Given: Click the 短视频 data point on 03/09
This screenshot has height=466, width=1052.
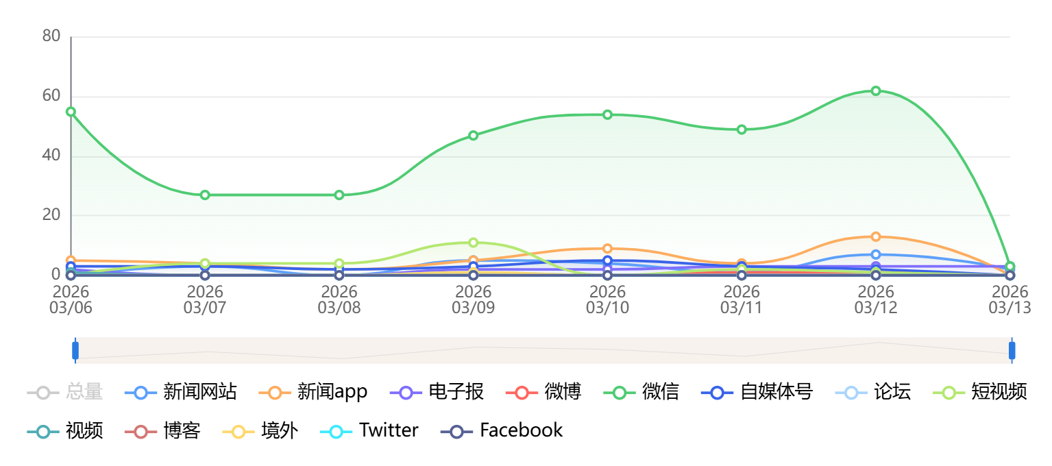Looking at the screenshot, I should [474, 243].
